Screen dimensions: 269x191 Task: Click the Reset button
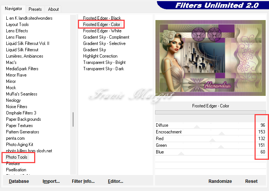(x=251, y=181)
